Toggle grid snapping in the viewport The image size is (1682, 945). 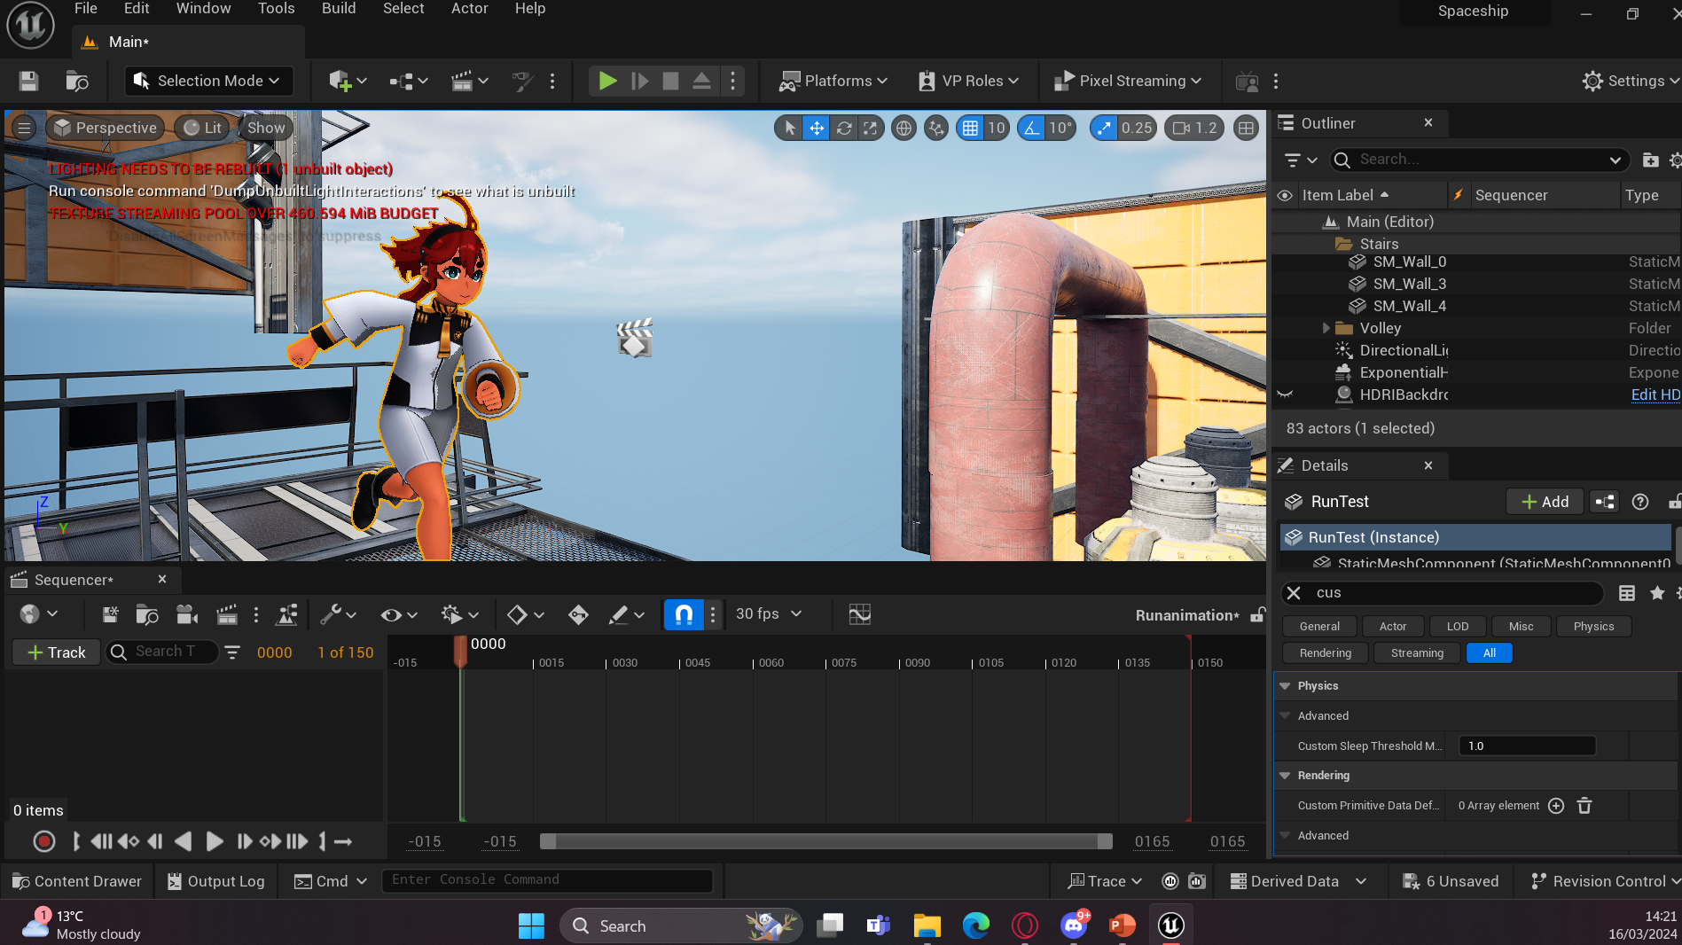pyautogui.click(x=971, y=128)
